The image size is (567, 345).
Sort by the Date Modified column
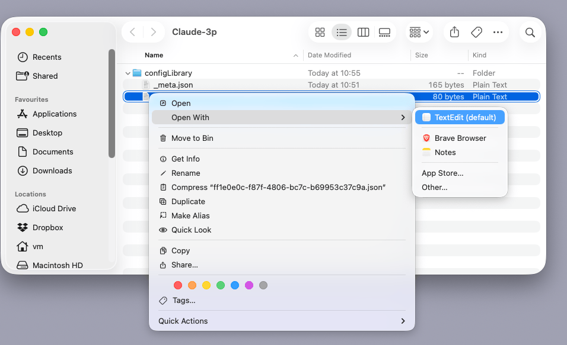click(x=329, y=55)
